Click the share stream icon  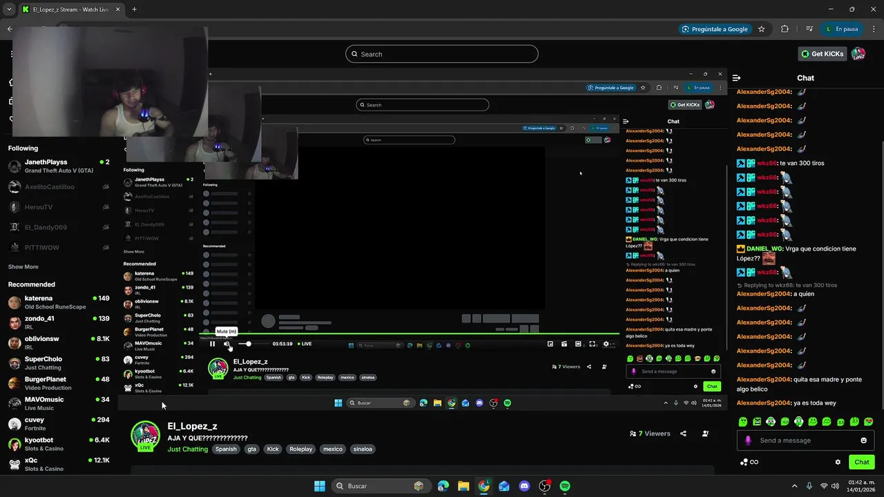click(x=683, y=433)
